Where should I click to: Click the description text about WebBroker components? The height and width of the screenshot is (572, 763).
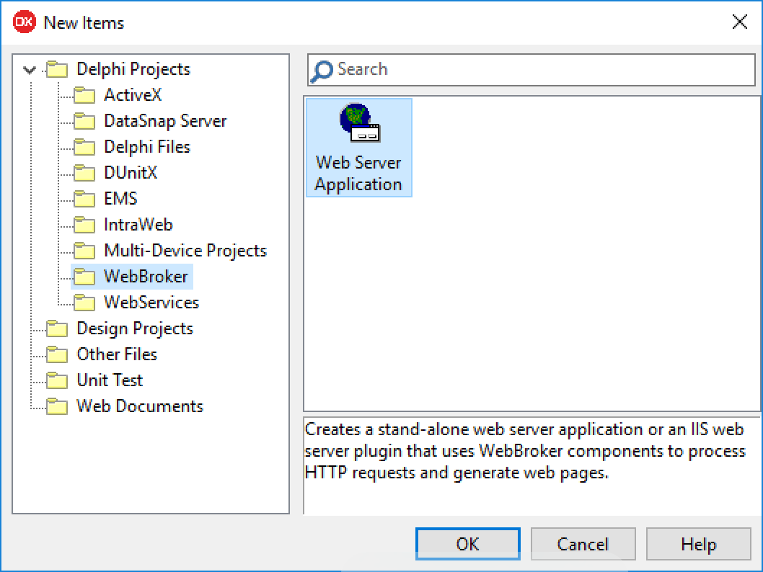click(x=524, y=451)
